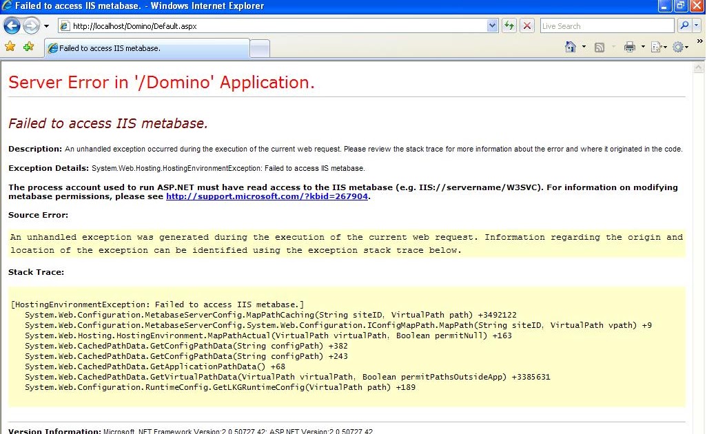Click the 'GetApplicationPathData() +68' stack line

(155, 367)
